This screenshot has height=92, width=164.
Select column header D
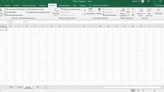(27, 26)
